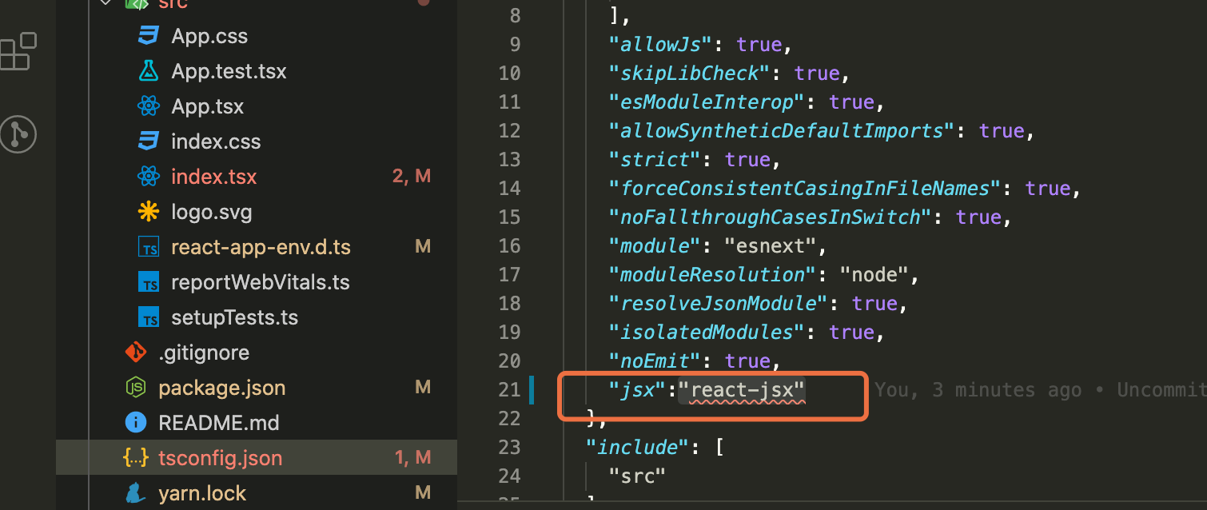Click line number 16 in the gutter
The height and width of the screenshot is (510, 1207).
tap(509, 245)
